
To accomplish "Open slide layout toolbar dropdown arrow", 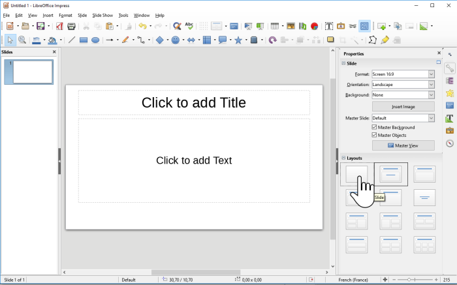I will pyautogui.click(x=226, y=26).
